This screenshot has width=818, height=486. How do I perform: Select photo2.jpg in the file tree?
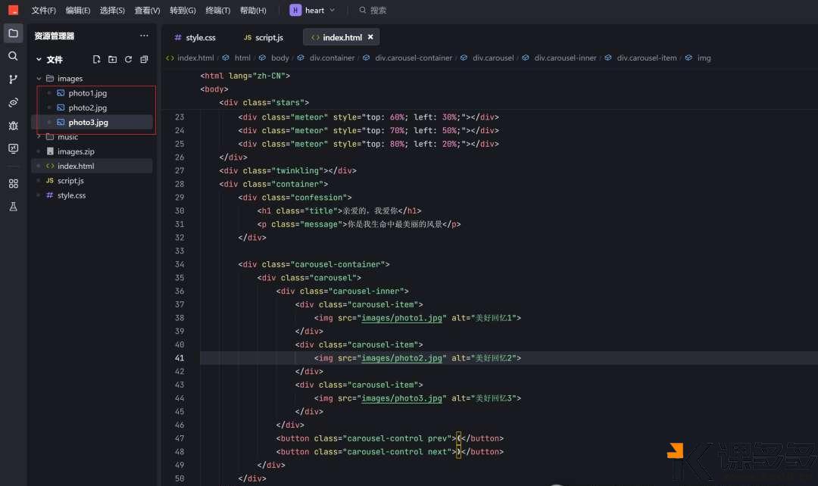tap(87, 107)
